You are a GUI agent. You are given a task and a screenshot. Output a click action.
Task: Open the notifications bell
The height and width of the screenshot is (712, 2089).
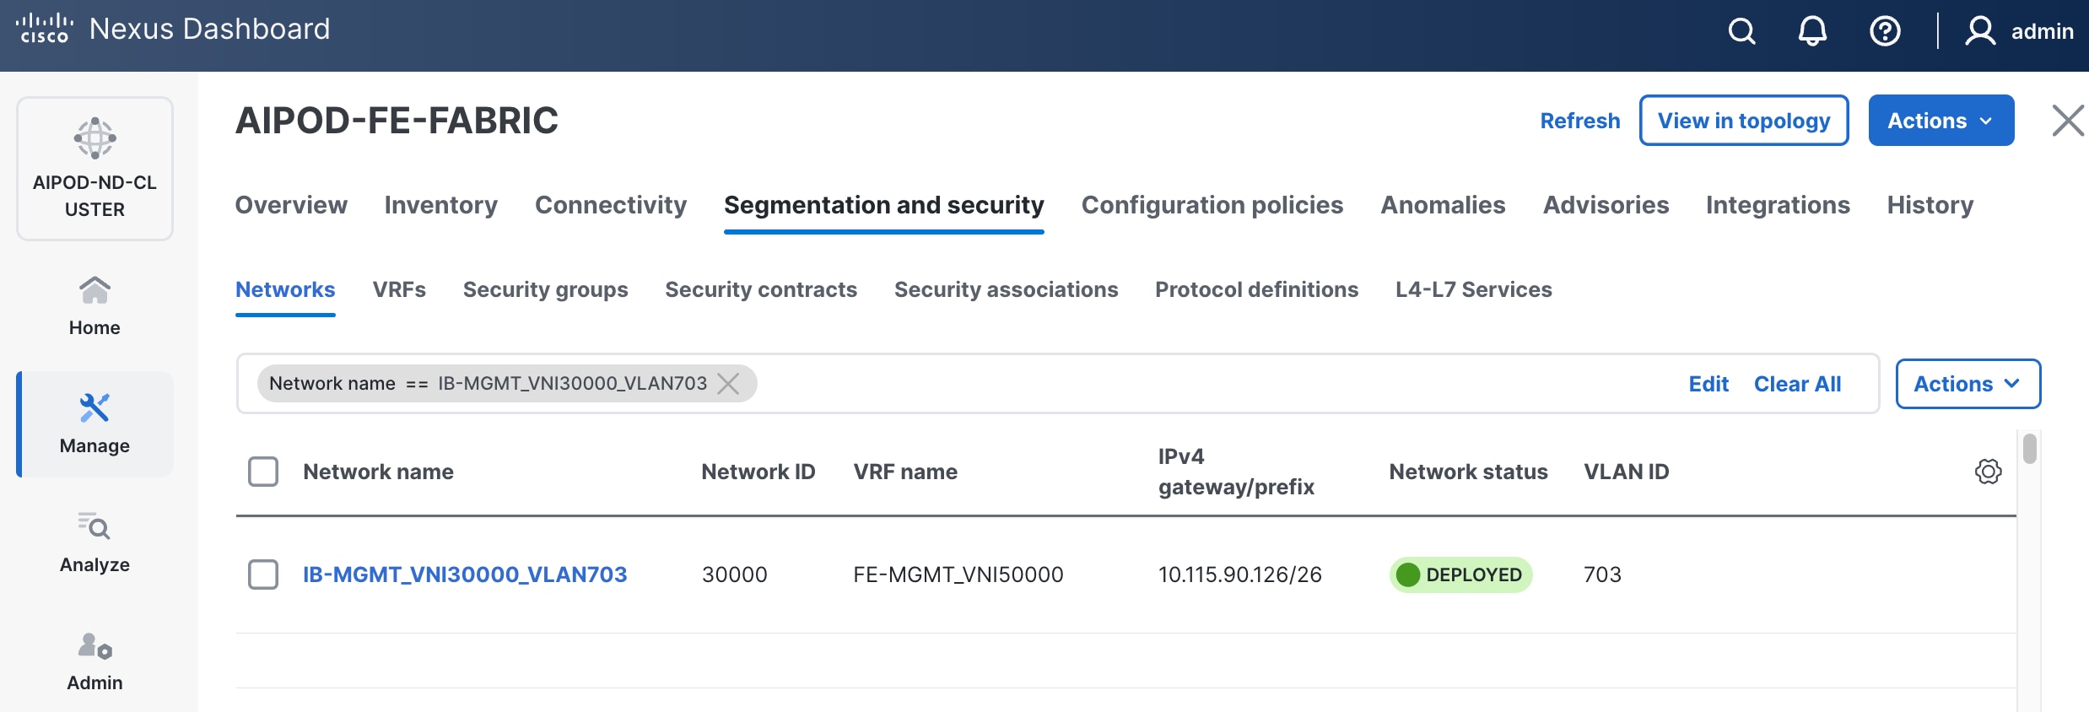click(1812, 31)
